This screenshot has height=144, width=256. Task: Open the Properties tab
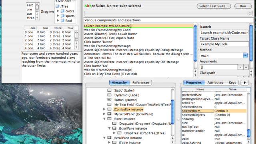[x=194, y=83]
